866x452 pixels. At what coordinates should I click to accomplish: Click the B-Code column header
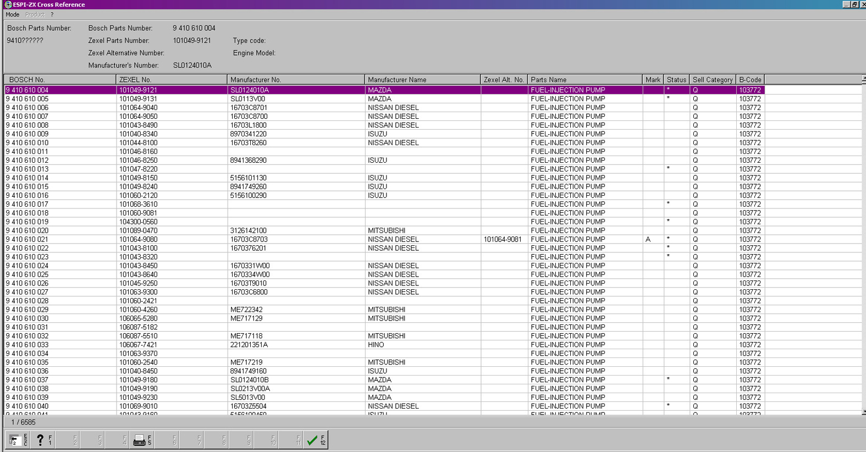750,80
